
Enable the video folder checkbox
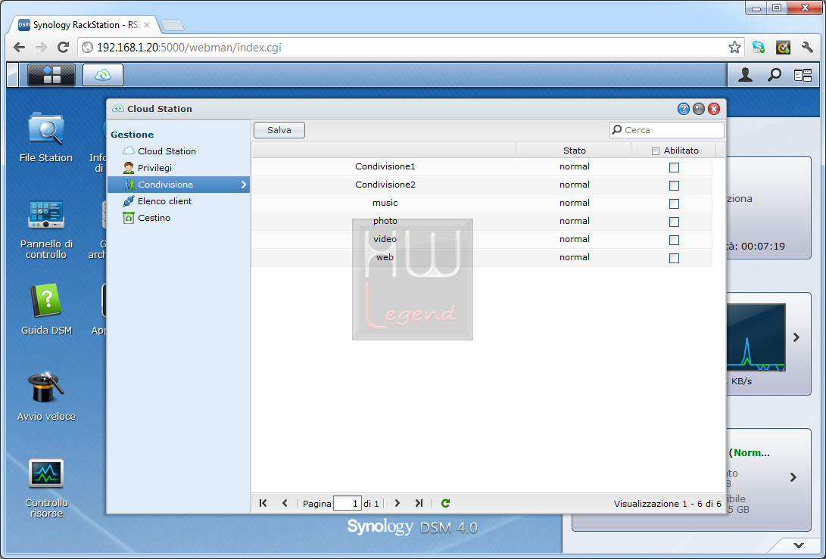pyautogui.click(x=674, y=240)
